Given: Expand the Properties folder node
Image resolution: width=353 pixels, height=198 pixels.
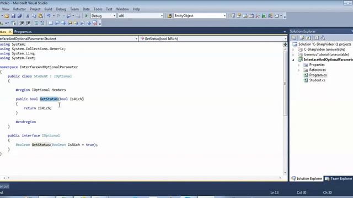Looking at the screenshot, I should coord(299,65).
